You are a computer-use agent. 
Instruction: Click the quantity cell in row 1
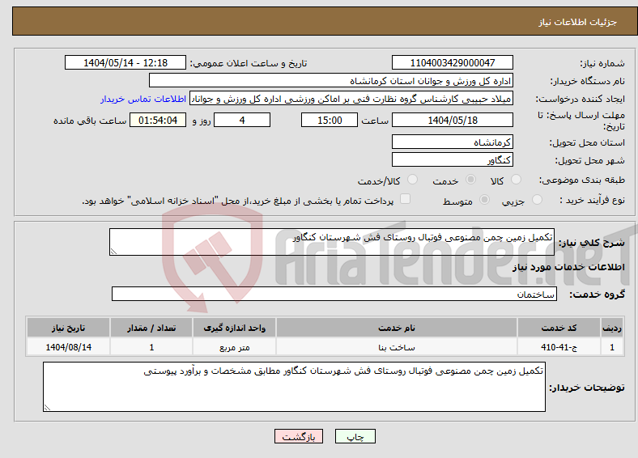[x=151, y=347]
